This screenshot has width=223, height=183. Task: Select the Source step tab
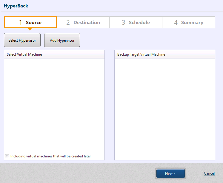click(x=30, y=23)
